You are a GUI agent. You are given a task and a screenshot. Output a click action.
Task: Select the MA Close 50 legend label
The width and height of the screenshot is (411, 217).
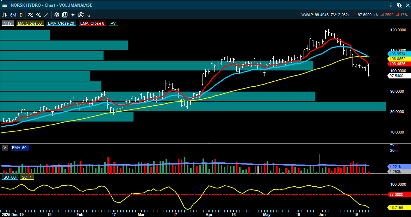tap(30, 23)
